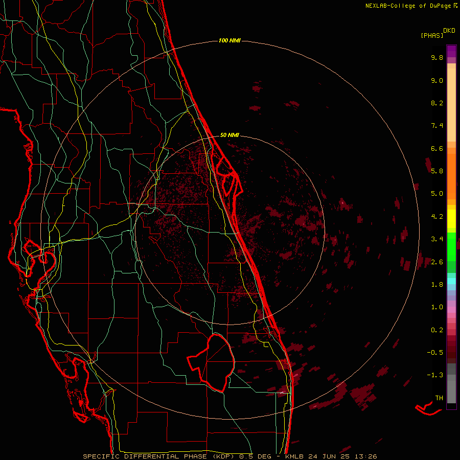Click the yellow band of the color bar
Screen dimensions: 460x460
[451, 219]
